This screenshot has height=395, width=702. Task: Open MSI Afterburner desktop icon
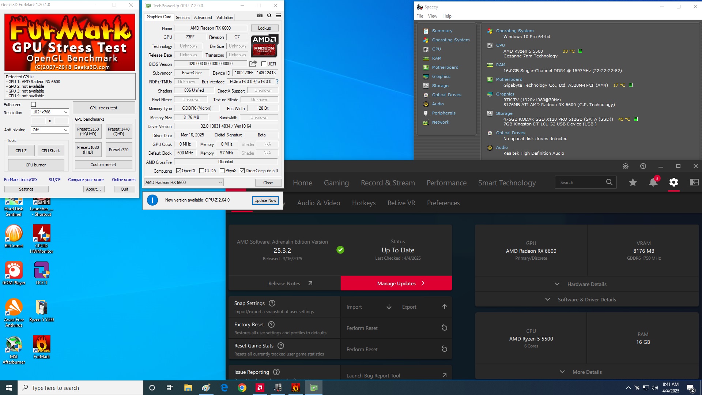[x=14, y=350]
